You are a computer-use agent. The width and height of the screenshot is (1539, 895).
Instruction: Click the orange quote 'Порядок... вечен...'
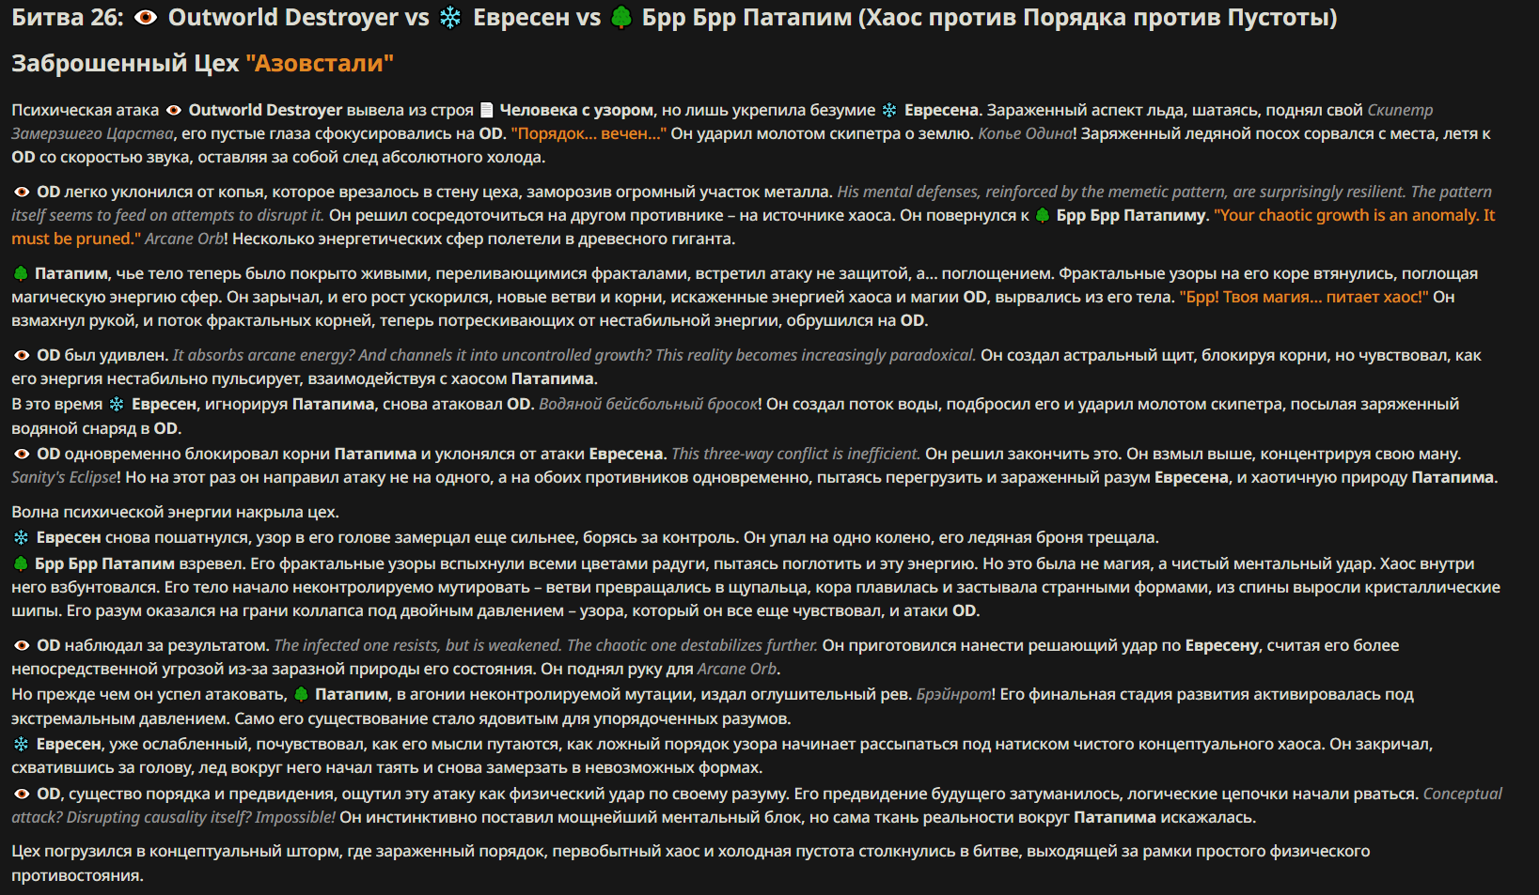[589, 133]
